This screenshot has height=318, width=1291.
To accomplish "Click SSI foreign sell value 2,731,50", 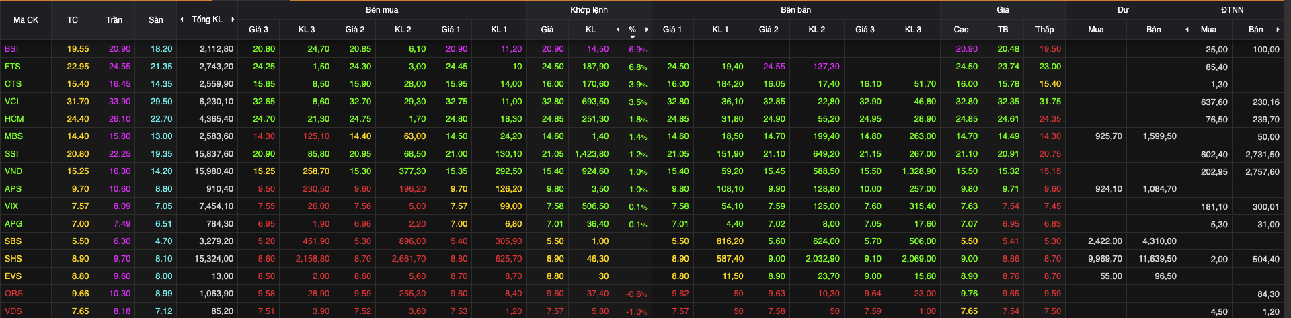I will pyautogui.click(x=1262, y=155).
